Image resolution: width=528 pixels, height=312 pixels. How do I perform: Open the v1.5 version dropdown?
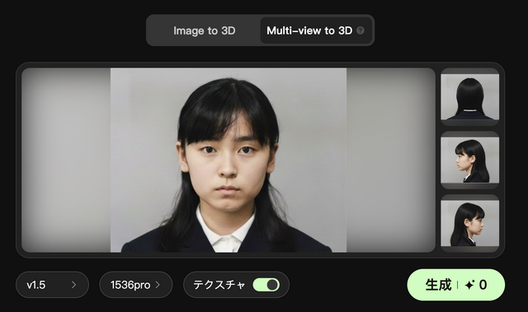click(x=52, y=285)
